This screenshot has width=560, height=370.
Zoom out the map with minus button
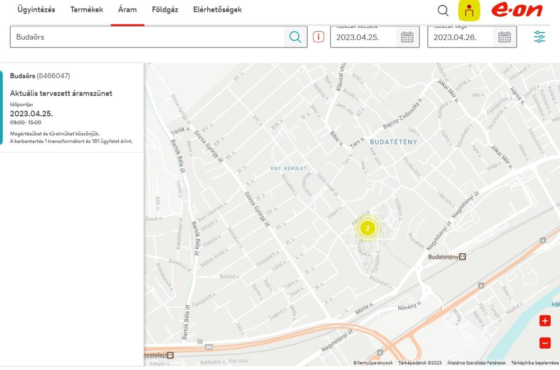[x=545, y=343]
